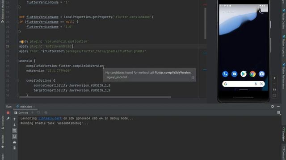The image size is (286, 160).
Task: Click 'Running Gradle task' console line
Action: [55, 124]
